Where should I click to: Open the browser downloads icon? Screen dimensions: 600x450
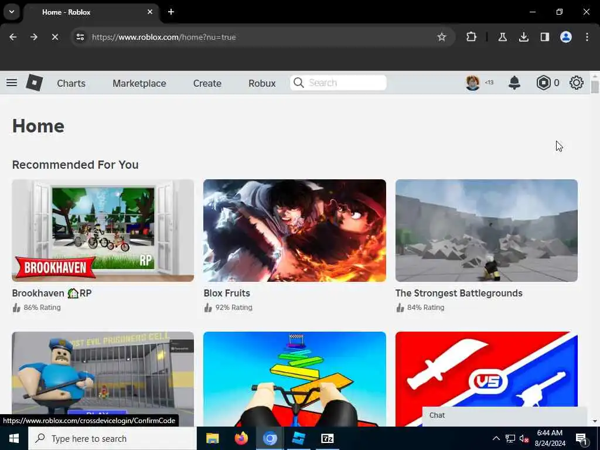[x=523, y=37]
